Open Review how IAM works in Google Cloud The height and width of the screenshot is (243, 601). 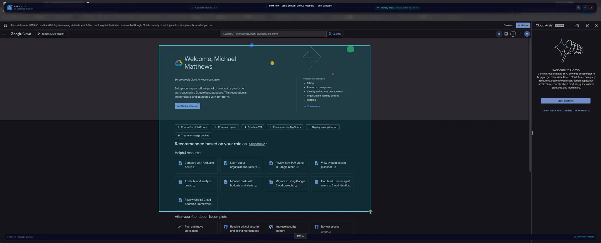[x=287, y=166]
